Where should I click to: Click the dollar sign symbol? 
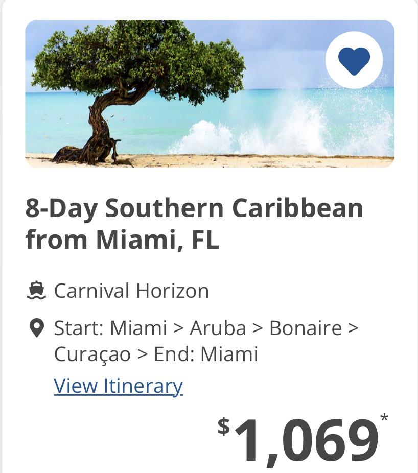pos(224,427)
